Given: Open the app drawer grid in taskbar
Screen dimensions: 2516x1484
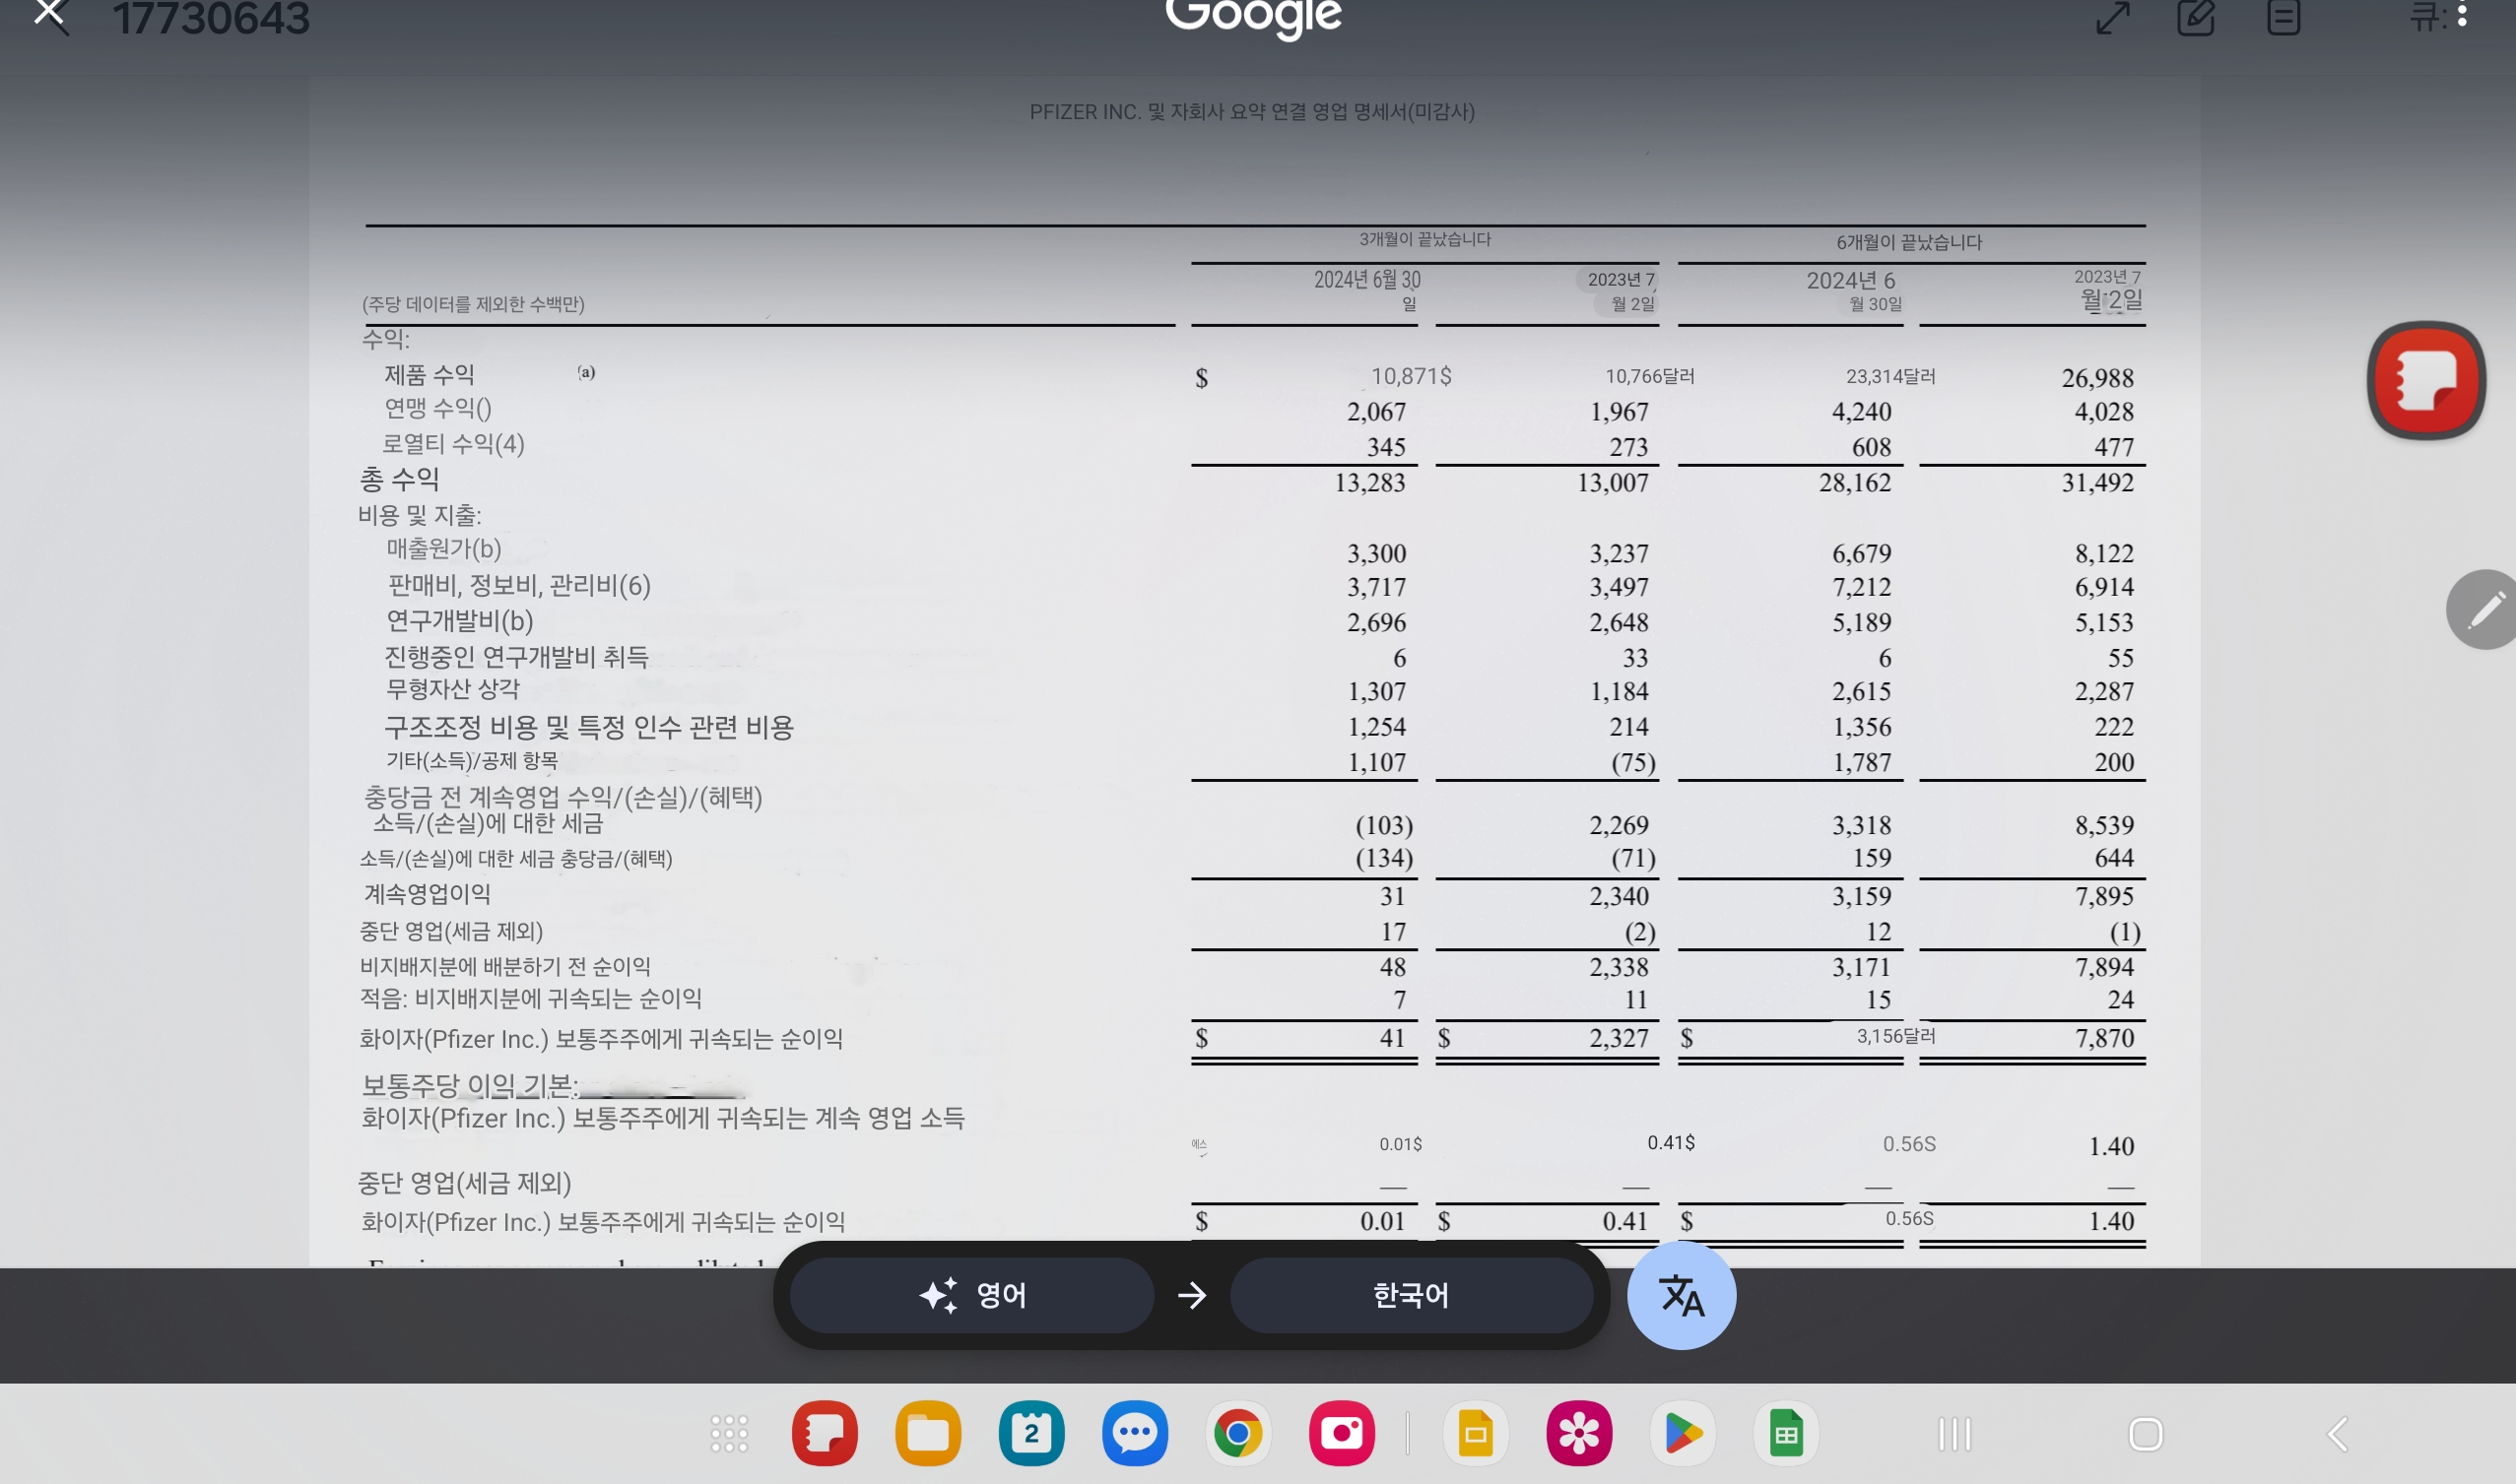Looking at the screenshot, I should click(x=729, y=1434).
